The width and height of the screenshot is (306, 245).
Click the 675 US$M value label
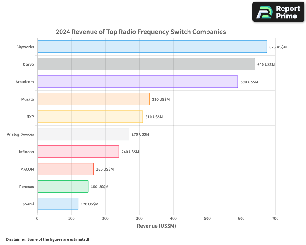pos(278,47)
